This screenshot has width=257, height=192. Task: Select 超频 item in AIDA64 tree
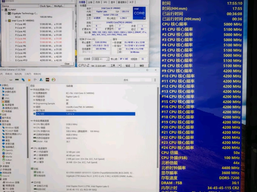click(x=6, y=102)
